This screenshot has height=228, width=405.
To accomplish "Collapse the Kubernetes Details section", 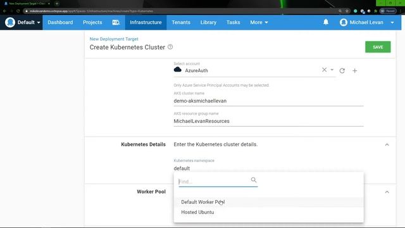I will pyautogui.click(x=387, y=144).
